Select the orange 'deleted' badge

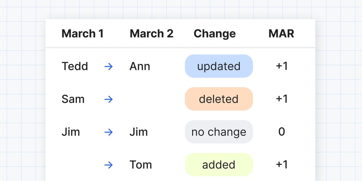pos(219,99)
